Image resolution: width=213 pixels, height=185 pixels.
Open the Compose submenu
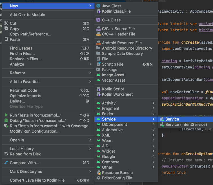[126, 162]
